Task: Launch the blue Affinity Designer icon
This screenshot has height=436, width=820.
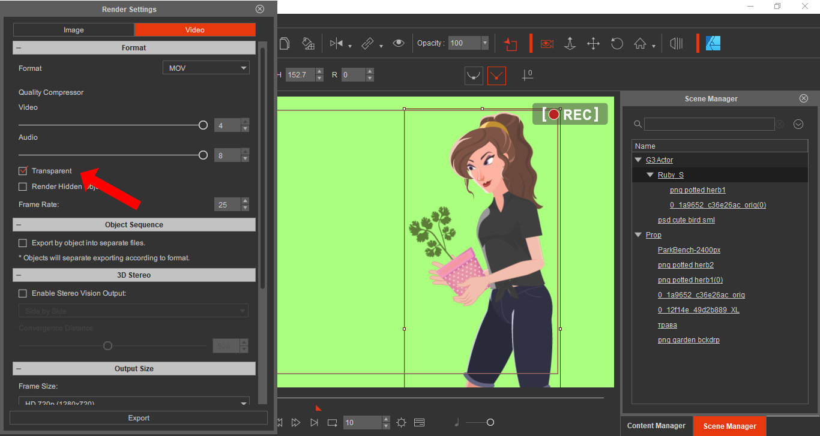Action: coord(713,43)
